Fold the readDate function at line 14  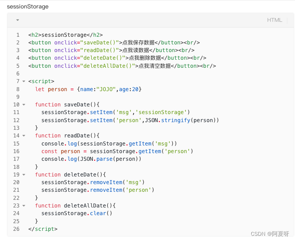24,136
